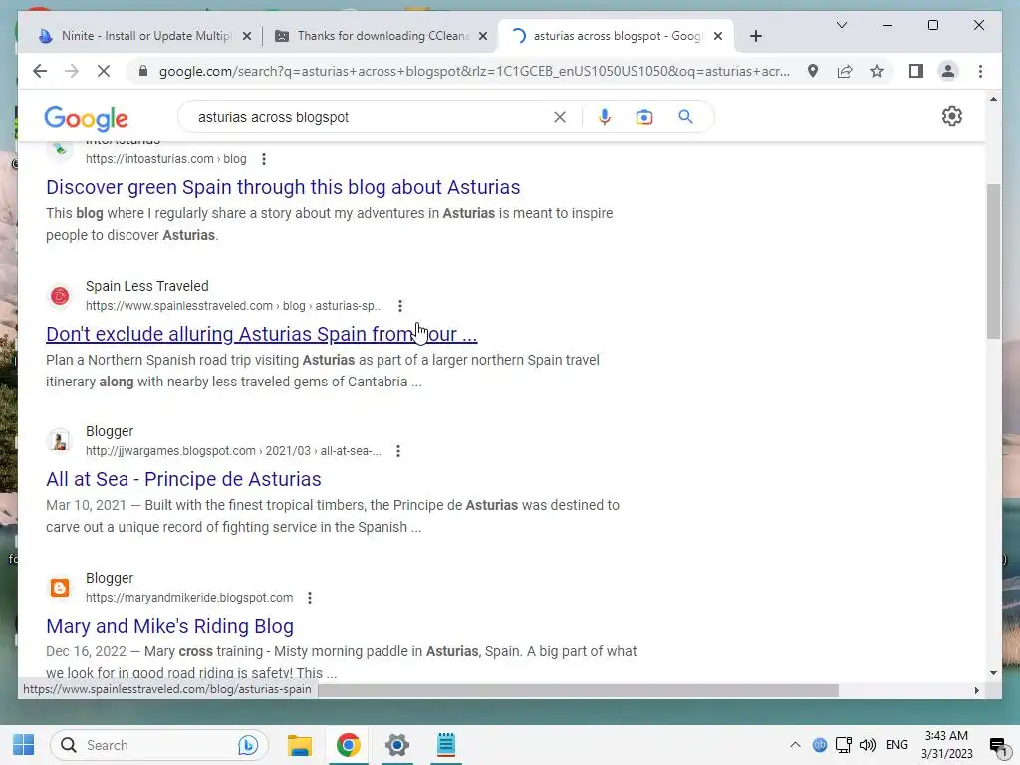Open Discover green Spain through this blog link
Image resolution: width=1020 pixels, height=765 pixels.
click(x=283, y=187)
